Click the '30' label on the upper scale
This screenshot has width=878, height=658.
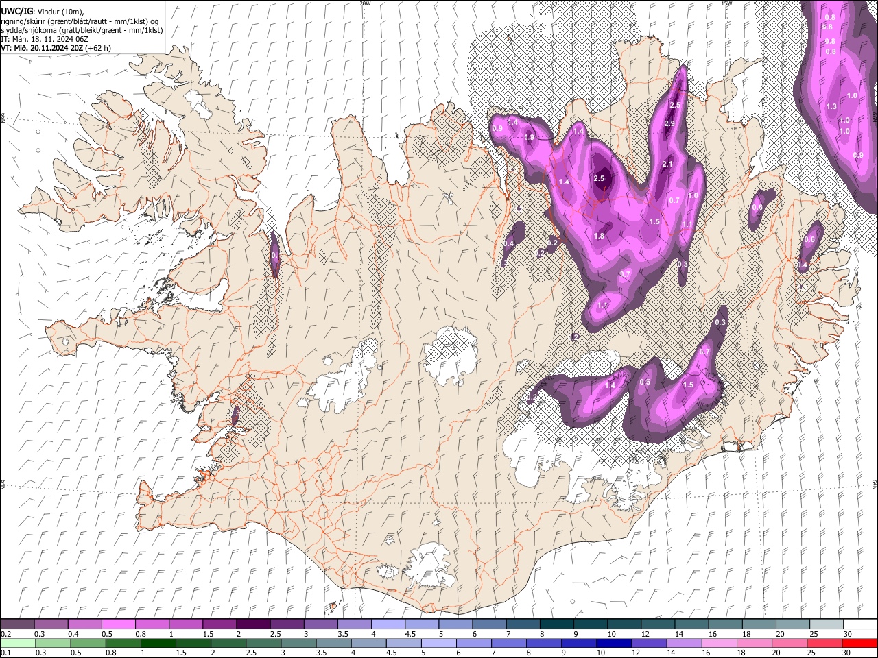click(x=848, y=634)
